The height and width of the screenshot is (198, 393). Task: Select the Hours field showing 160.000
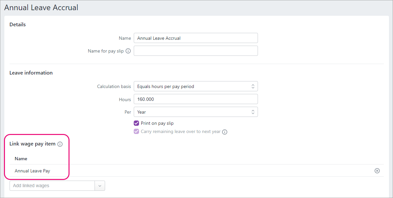click(x=196, y=99)
